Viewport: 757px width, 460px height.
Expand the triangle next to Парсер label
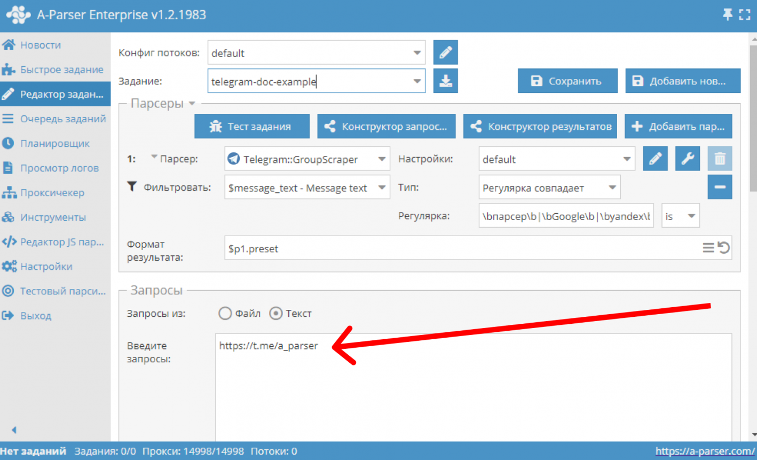click(x=154, y=157)
